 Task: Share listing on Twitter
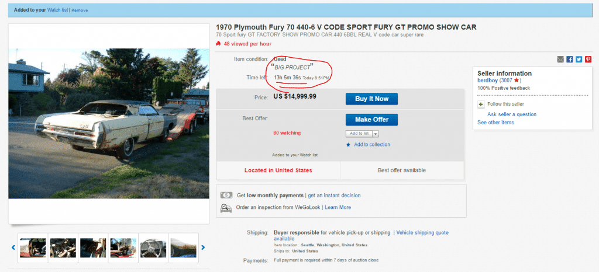click(579, 60)
